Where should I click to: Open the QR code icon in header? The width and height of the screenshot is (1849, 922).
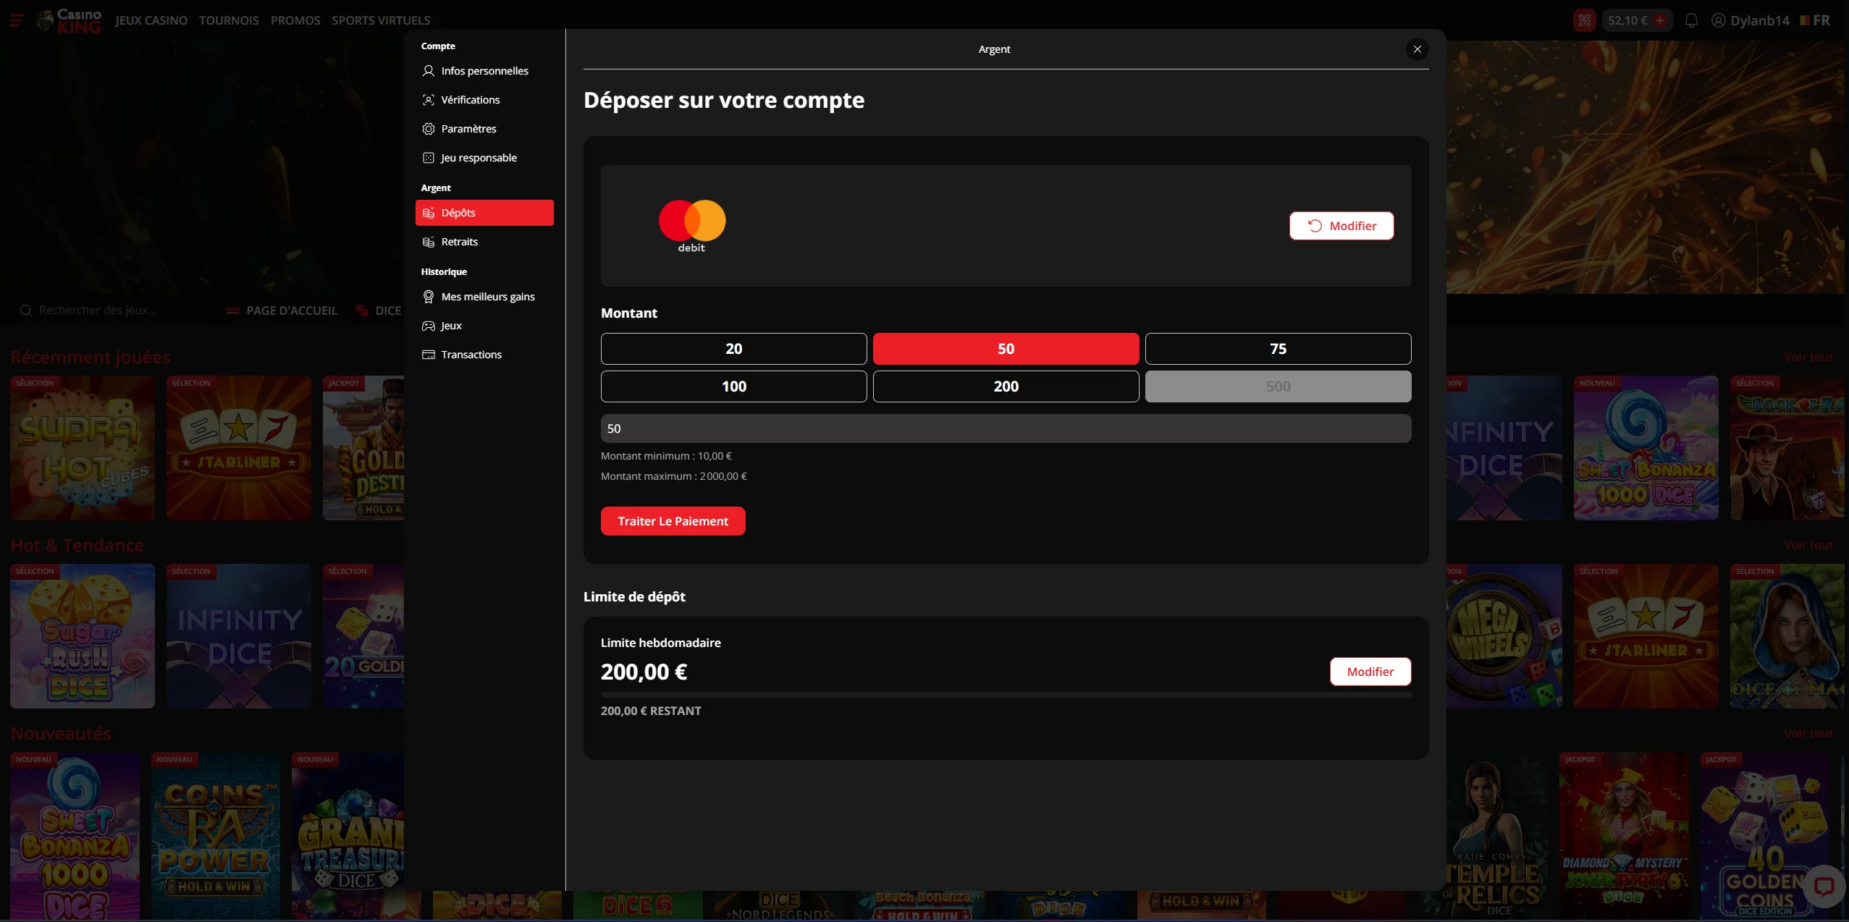1584,20
